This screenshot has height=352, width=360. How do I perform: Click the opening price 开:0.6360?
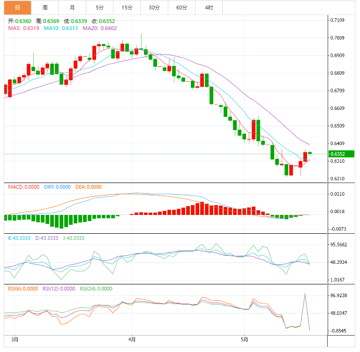tap(20, 21)
